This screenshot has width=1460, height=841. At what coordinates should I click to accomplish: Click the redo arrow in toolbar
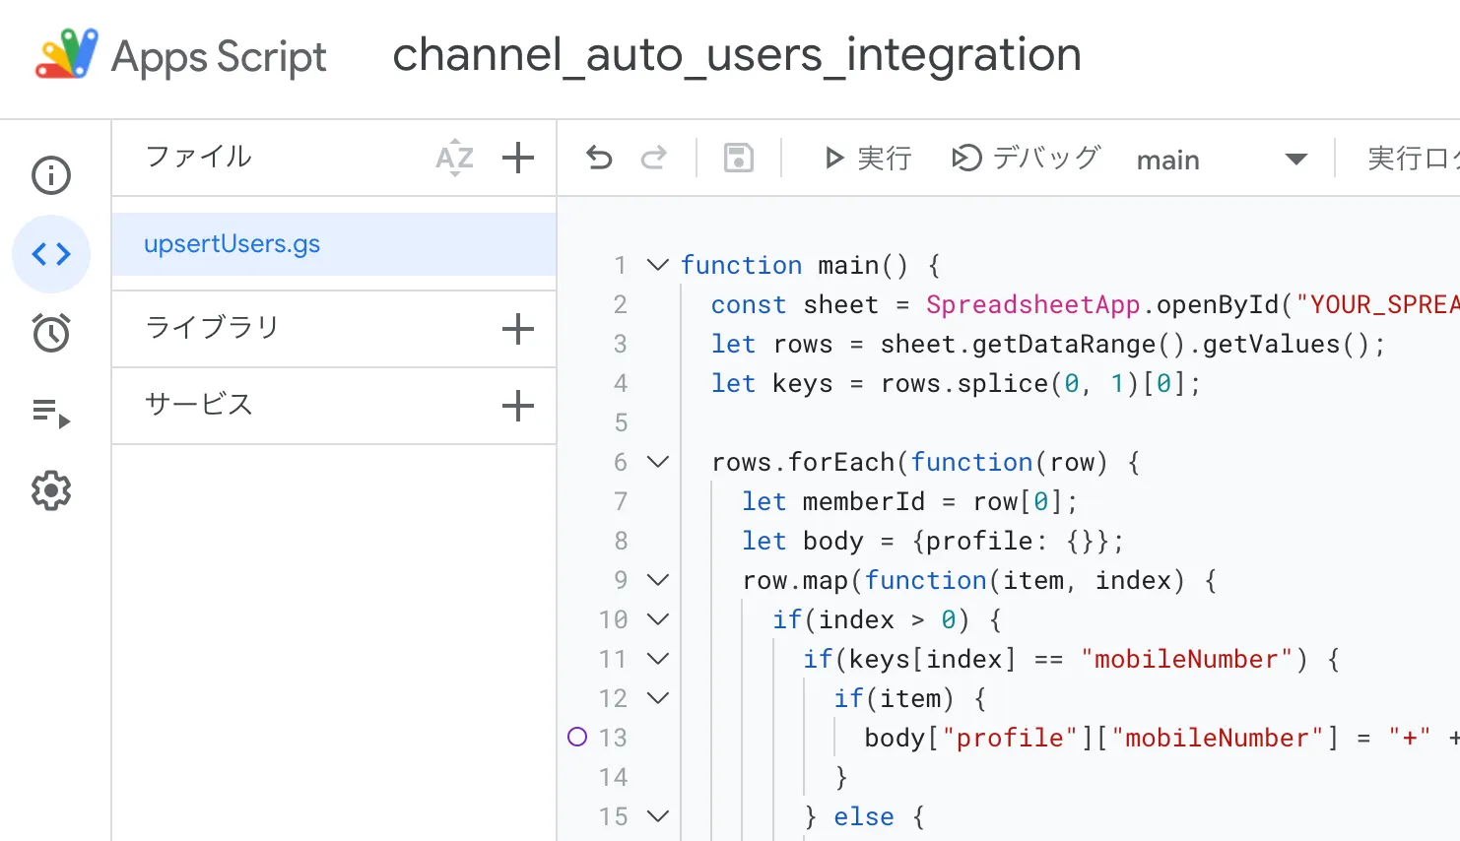(x=654, y=158)
